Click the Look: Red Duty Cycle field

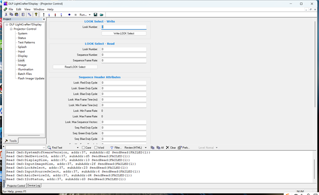124,83
